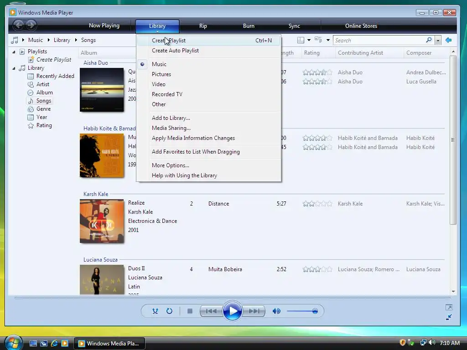Expand the view options dropdown arrow
467x350 pixels.
(x=328, y=40)
